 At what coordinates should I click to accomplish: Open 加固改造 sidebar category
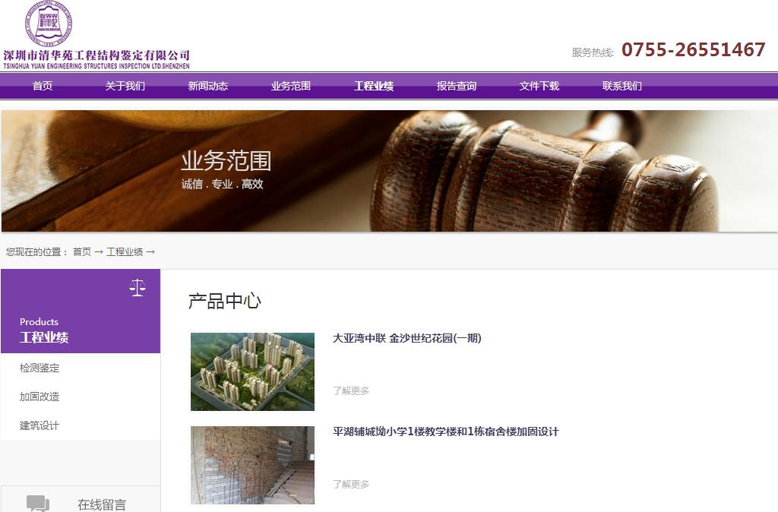40,397
